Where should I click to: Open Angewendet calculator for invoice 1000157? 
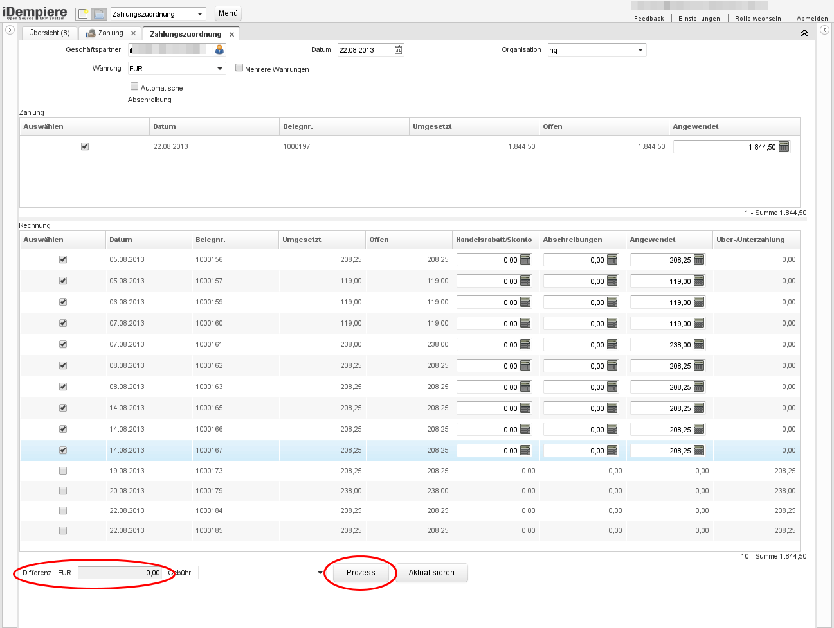pos(699,281)
